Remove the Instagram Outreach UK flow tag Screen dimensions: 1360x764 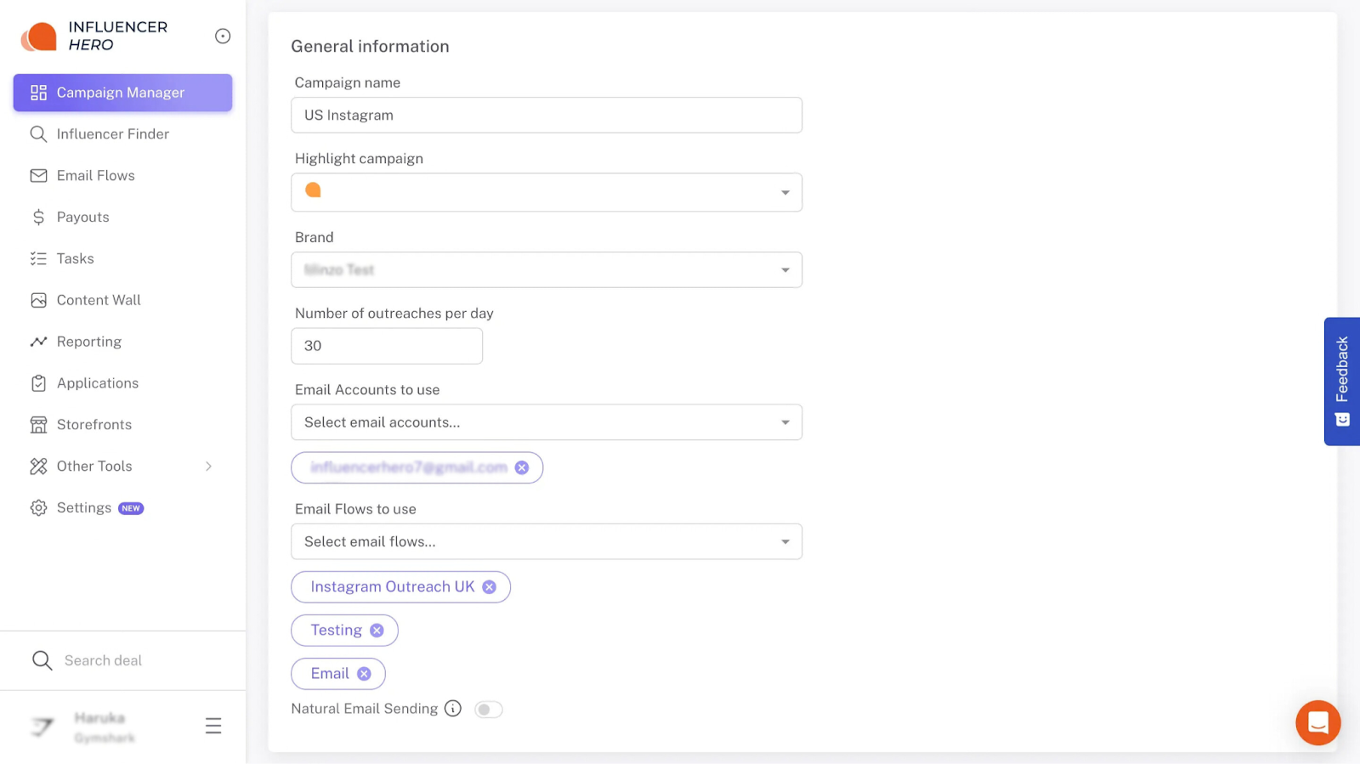(489, 587)
